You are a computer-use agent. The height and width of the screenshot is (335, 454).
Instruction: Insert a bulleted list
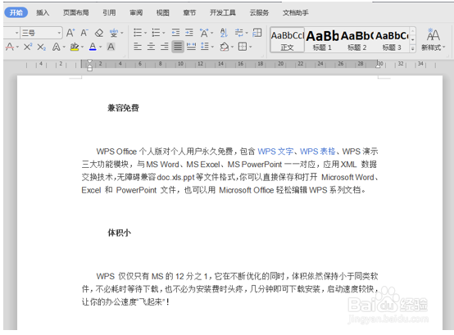[x=138, y=33]
